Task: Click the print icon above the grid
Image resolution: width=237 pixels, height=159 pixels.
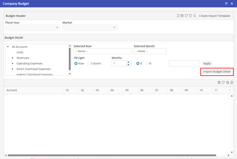Action: pos(227,82)
